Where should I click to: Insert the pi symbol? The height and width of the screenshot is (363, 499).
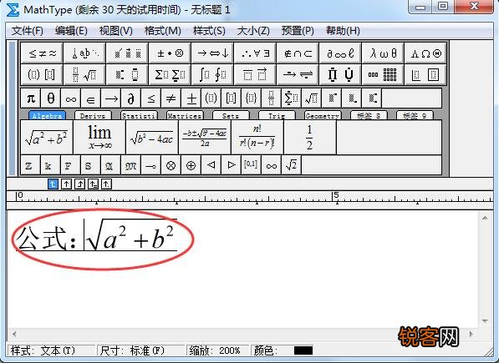31,98
